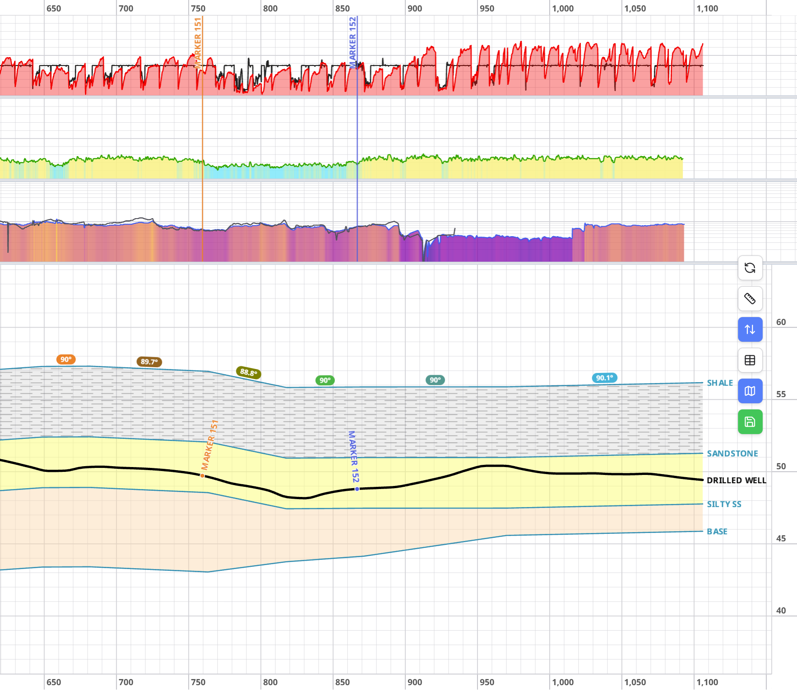The height and width of the screenshot is (690, 797).
Task: Select the SANDSTONE layer label
Action: [732, 453]
